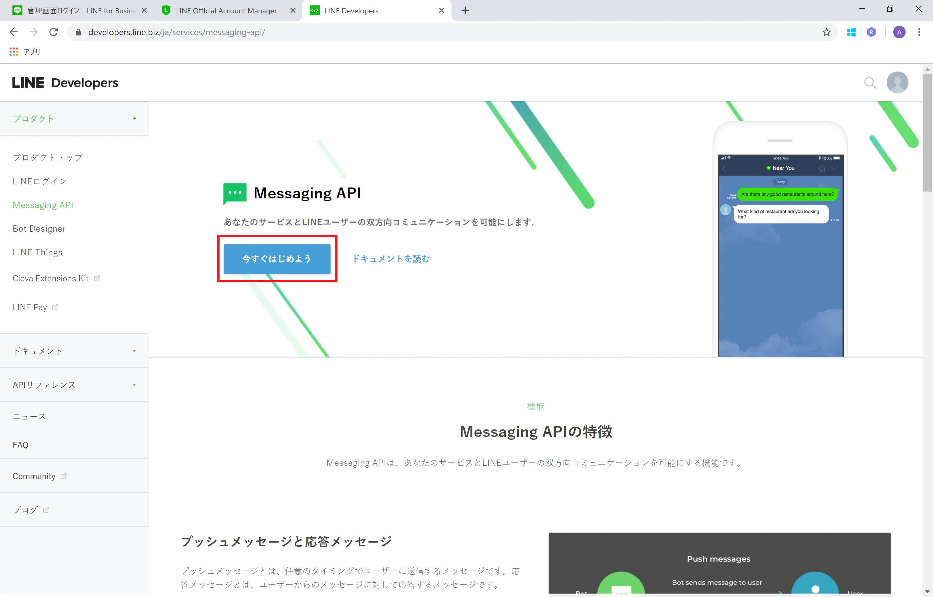This screenshot has height=597, width=933.
Task: Open the Windows extension icon in toolbar
Action: click(851, 32)
